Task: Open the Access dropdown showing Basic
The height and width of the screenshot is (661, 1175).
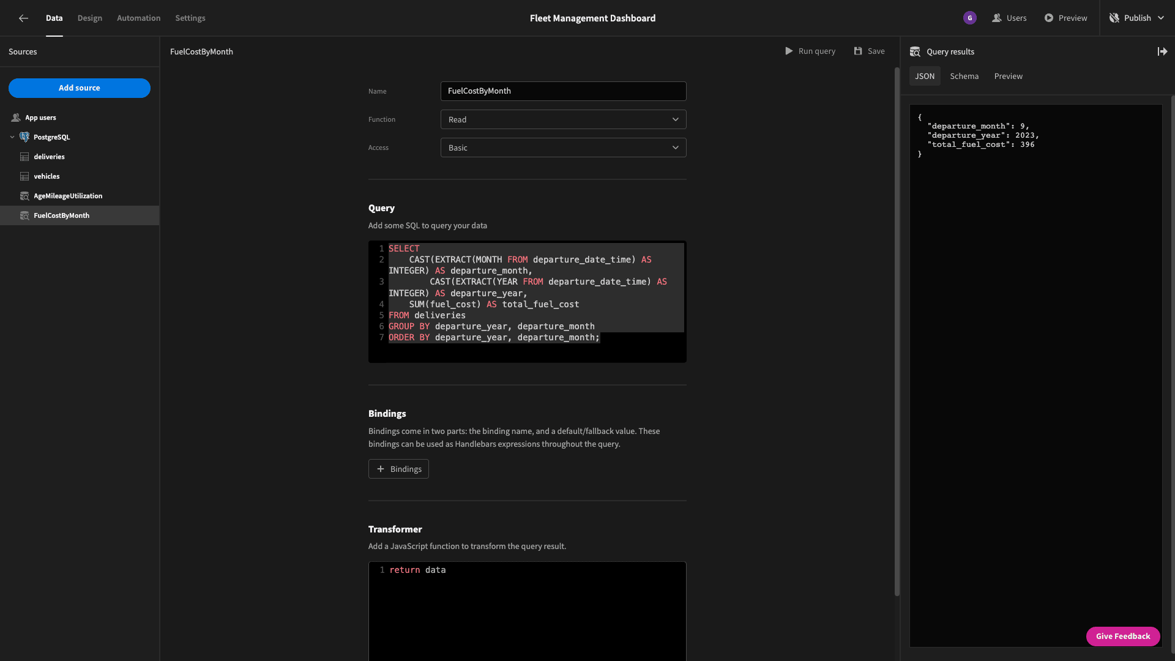Action: click(x=563, y=148)
